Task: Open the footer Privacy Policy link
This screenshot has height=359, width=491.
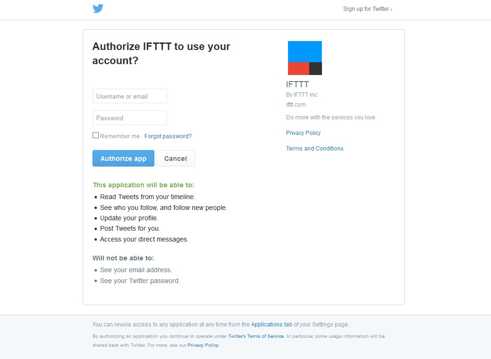Action: pos(203,345)
